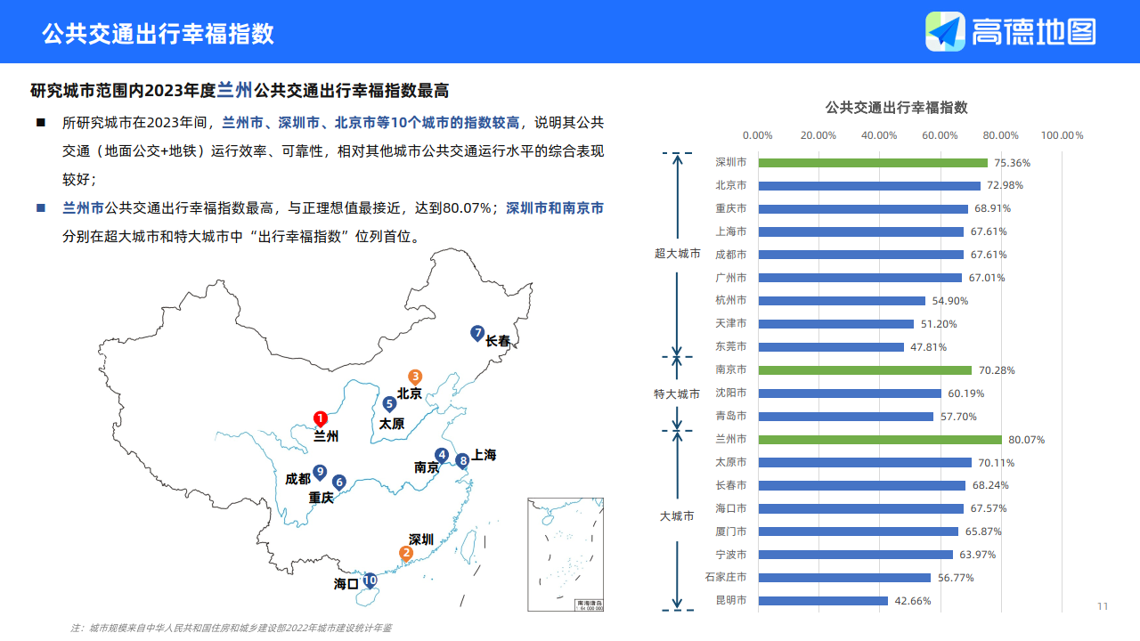Click the map label 长春

coord(499,340)
